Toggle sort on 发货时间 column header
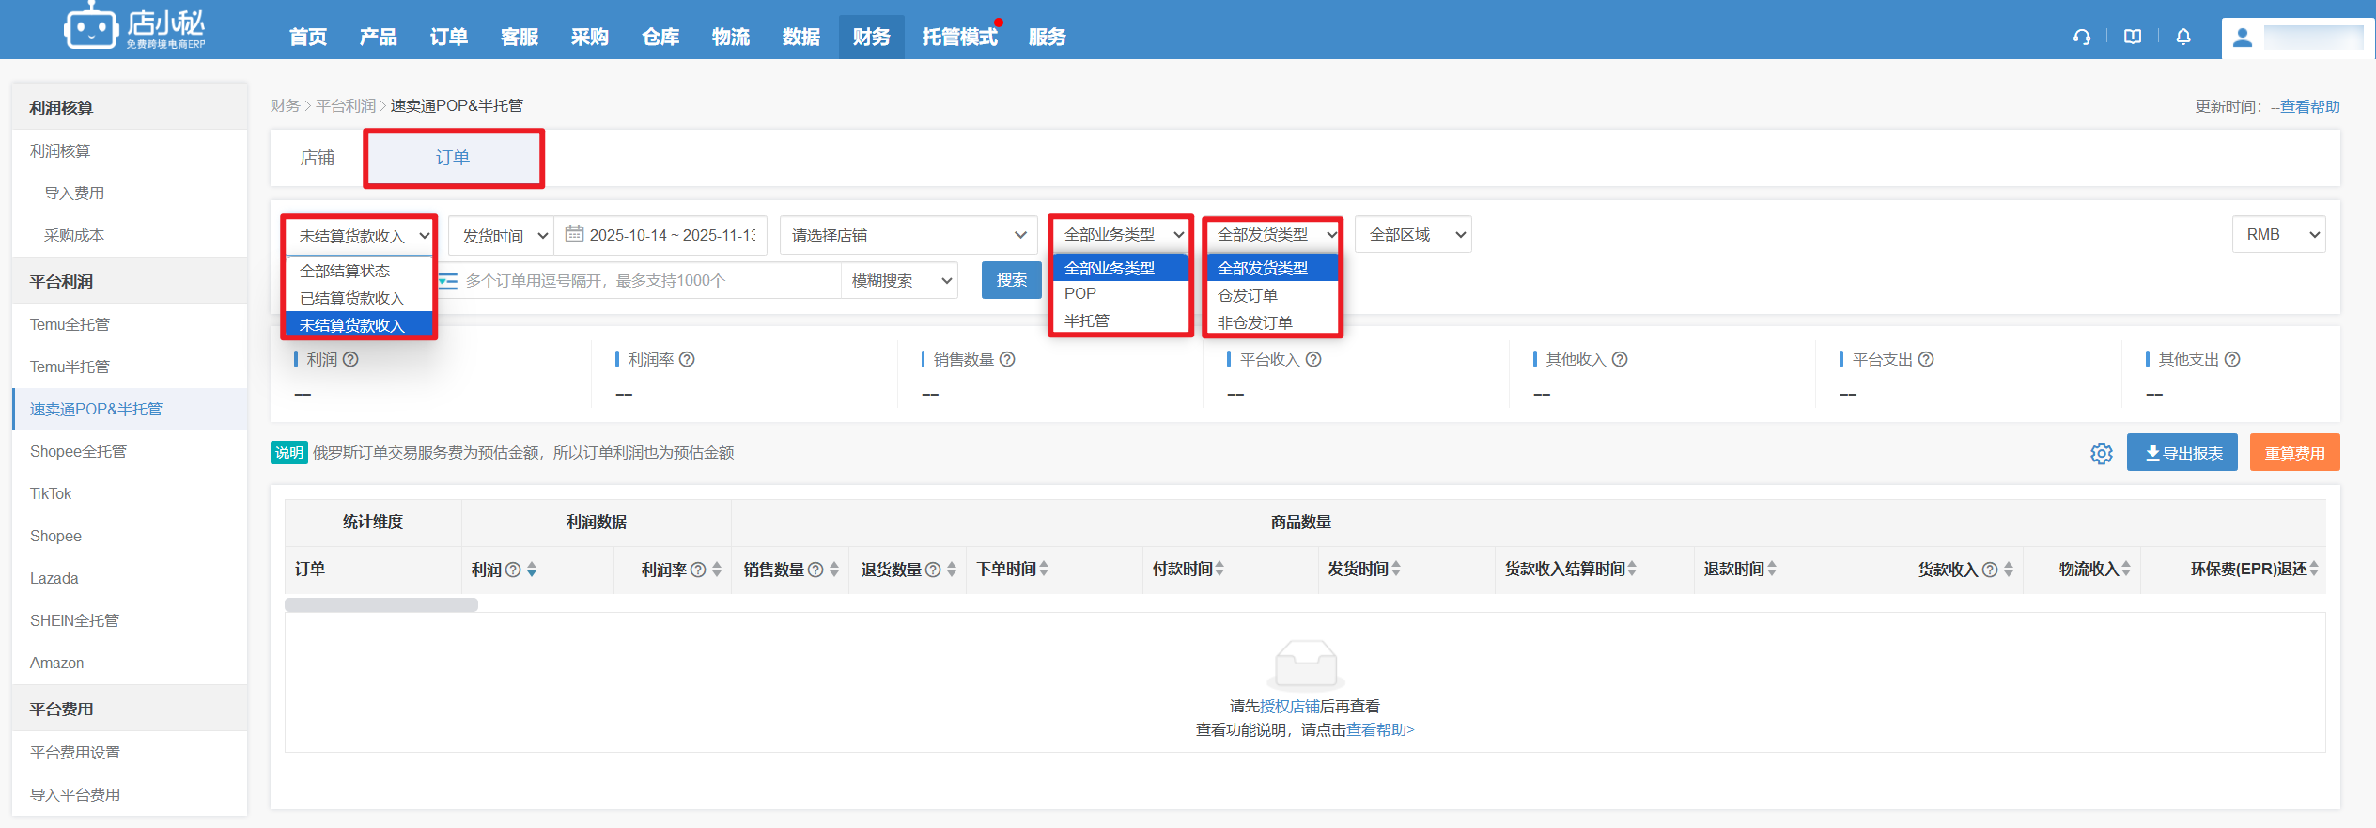Image resolution: width=2376 pixels, height=828 pixels. coord(1396,569)
